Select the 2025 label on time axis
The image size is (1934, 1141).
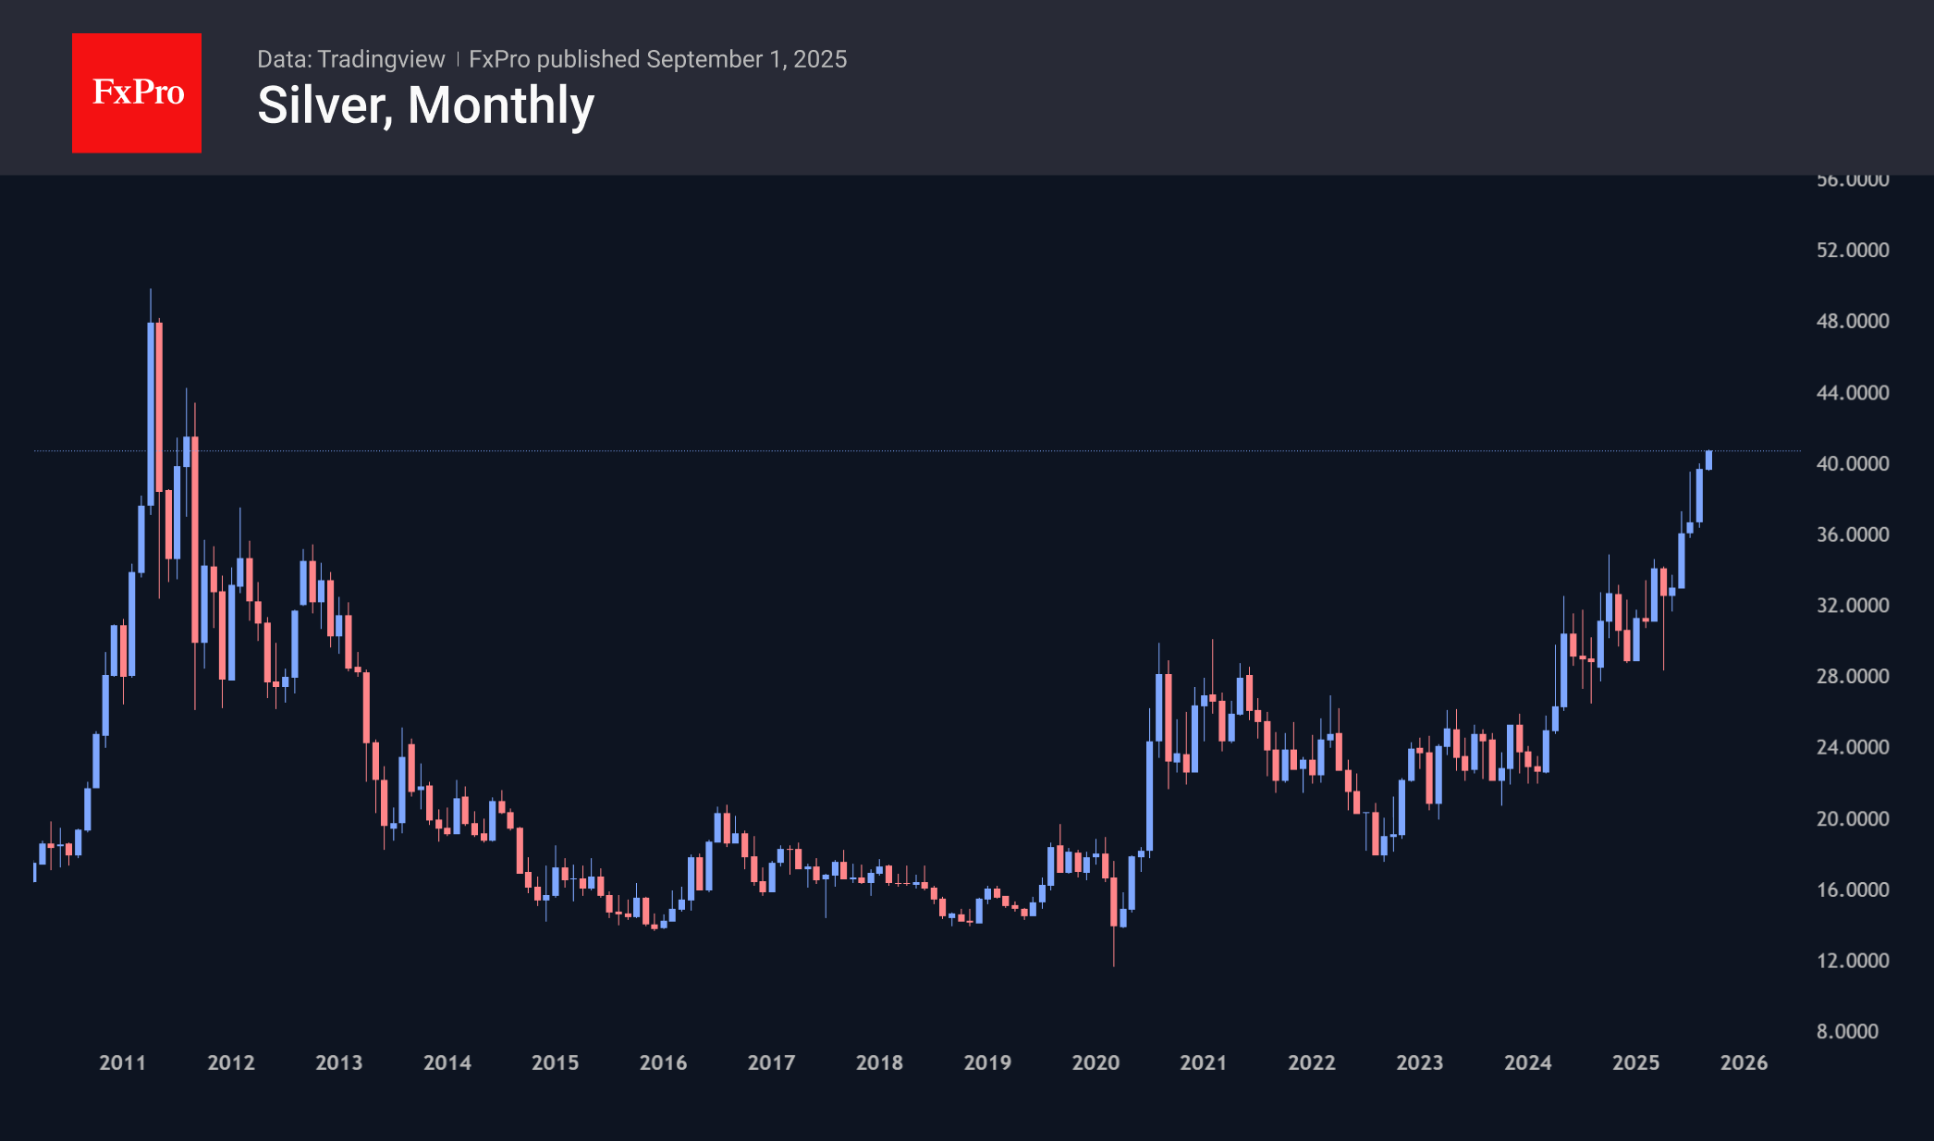tap(1635, 1062)
